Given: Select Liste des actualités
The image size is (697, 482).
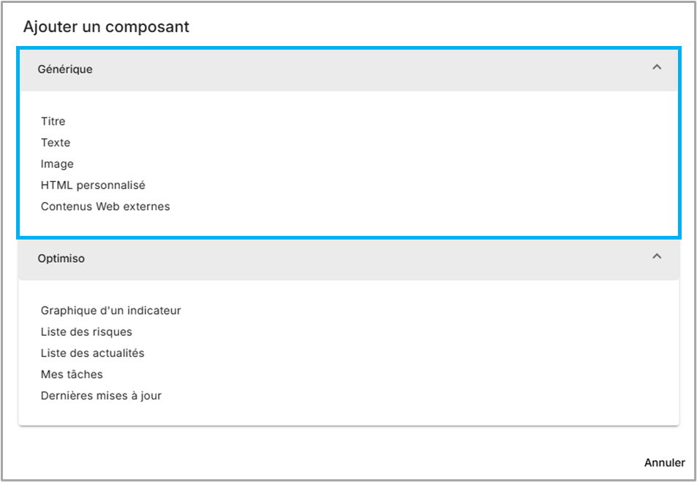Looking at the screenshot, I should click(93, 353).
